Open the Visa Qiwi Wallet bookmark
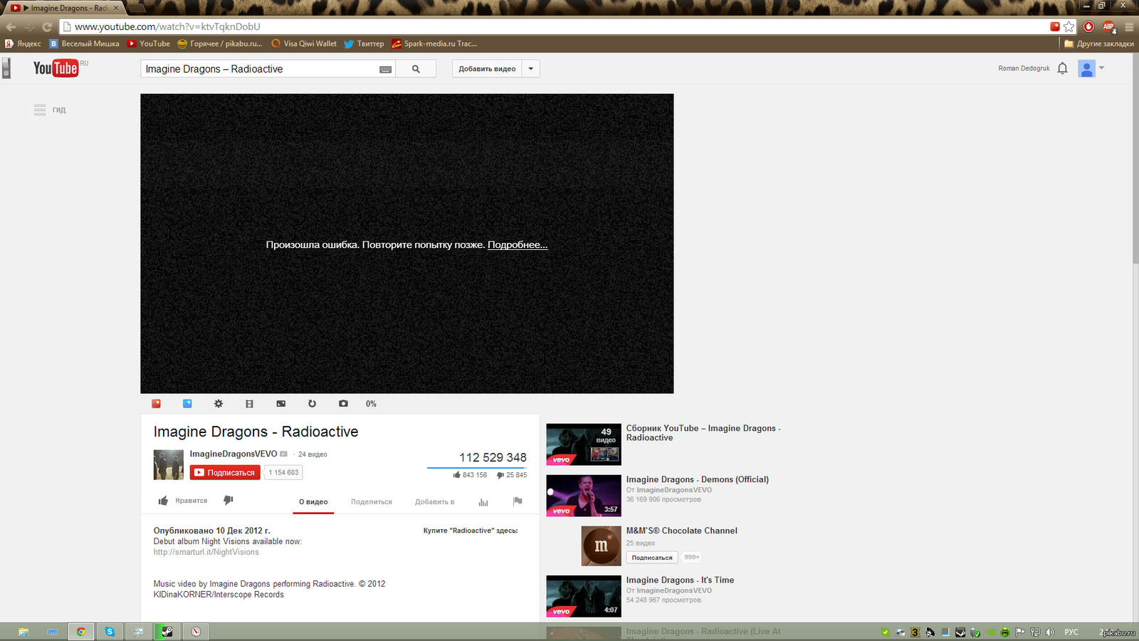The width and height of the screenshot is (1139, 641). [304, 43]
